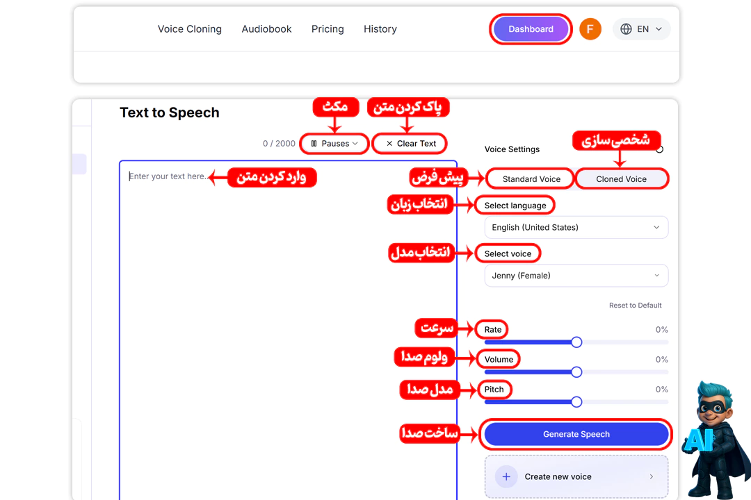Go to the Voice Cloning menu
The image size is (751, 500).
tap(189, 29)
